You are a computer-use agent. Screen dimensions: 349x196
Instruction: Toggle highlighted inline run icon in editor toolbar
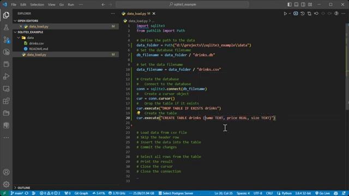click(x=296, y=14)
